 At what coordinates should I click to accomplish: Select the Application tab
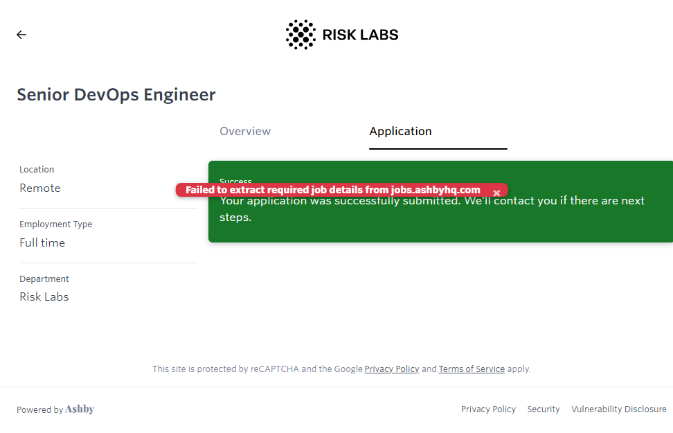(400, 132)
